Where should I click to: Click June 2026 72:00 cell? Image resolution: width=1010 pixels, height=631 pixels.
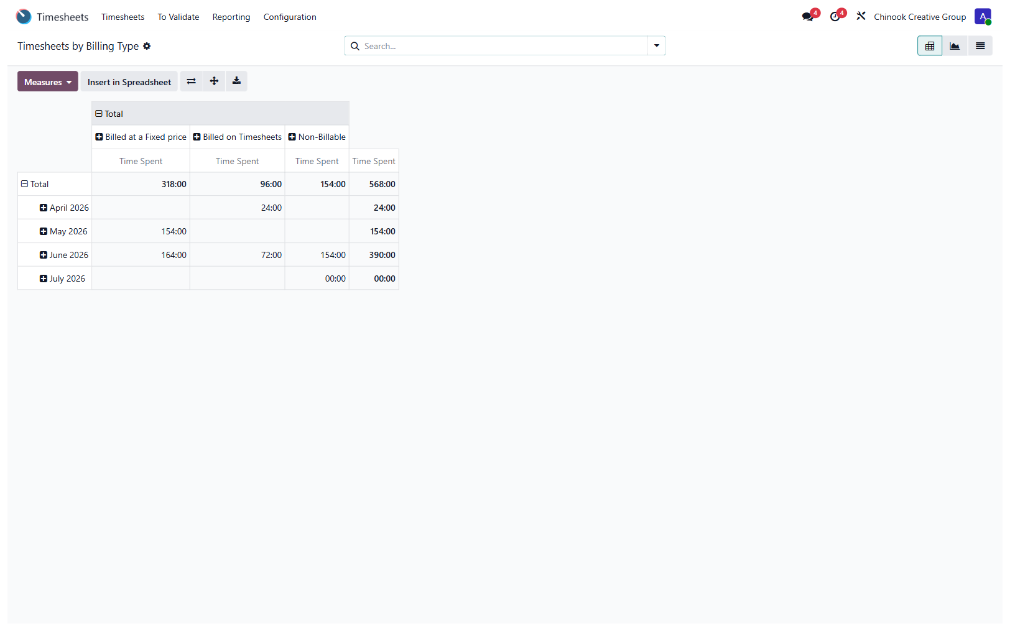pos(237,255)
